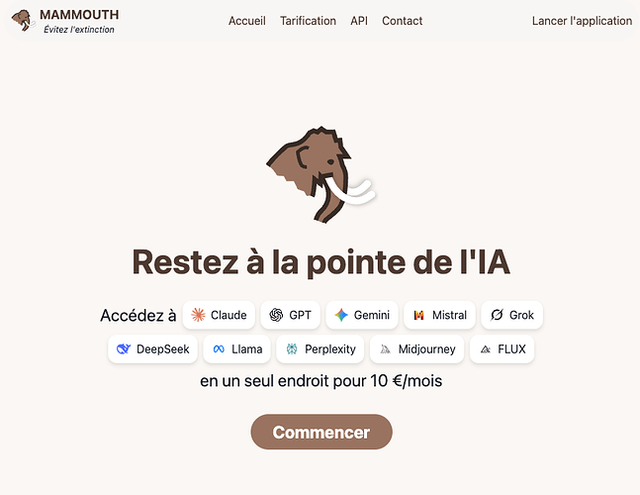Click the Midjourney sailboat icon
The image size is (640, 495).
tap(386, 349)
